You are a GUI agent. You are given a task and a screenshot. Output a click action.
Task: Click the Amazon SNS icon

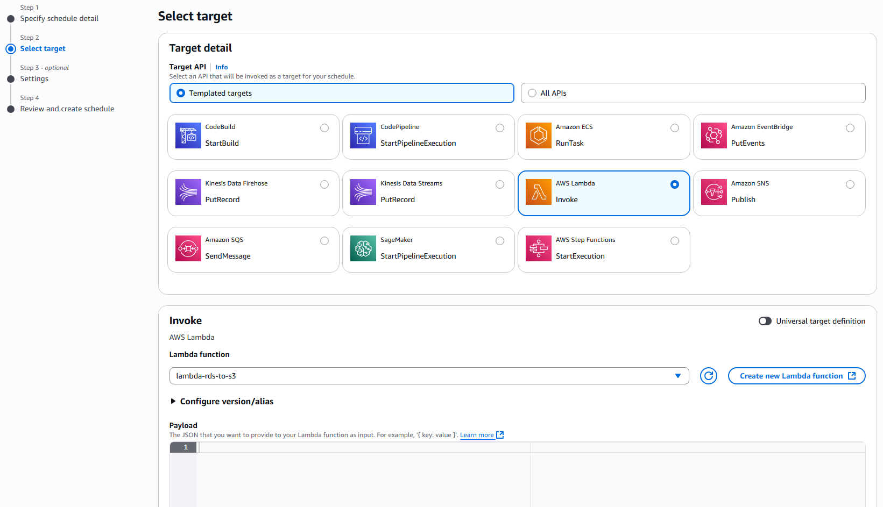coord(714,192)
